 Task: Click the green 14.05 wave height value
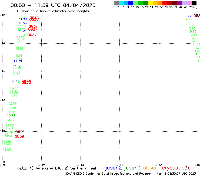12,108
